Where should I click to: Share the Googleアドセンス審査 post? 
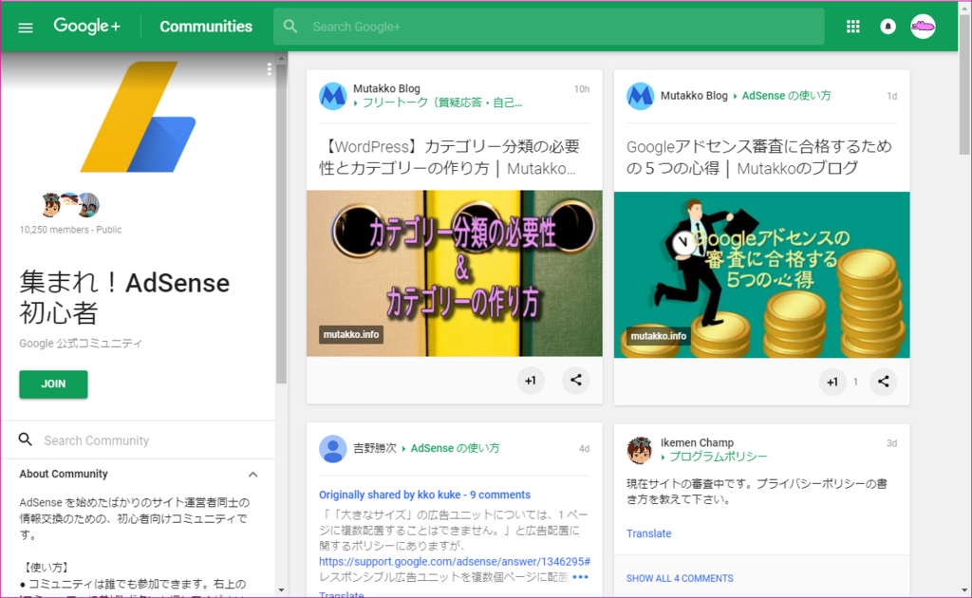point(884,383)
